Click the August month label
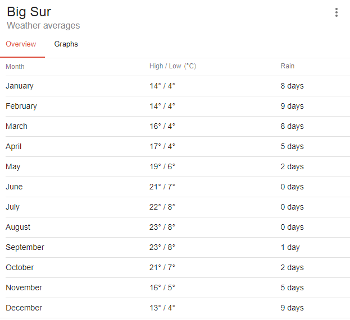 (18, 227)
